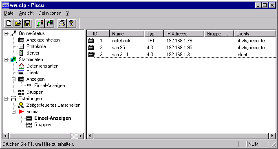Select bold Einzel-Anzeigen under normal
278x149 pixels.
[53, 118]
